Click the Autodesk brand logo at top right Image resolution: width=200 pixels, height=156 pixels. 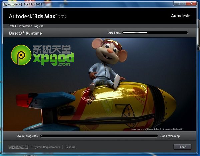[x=180, y=16]
